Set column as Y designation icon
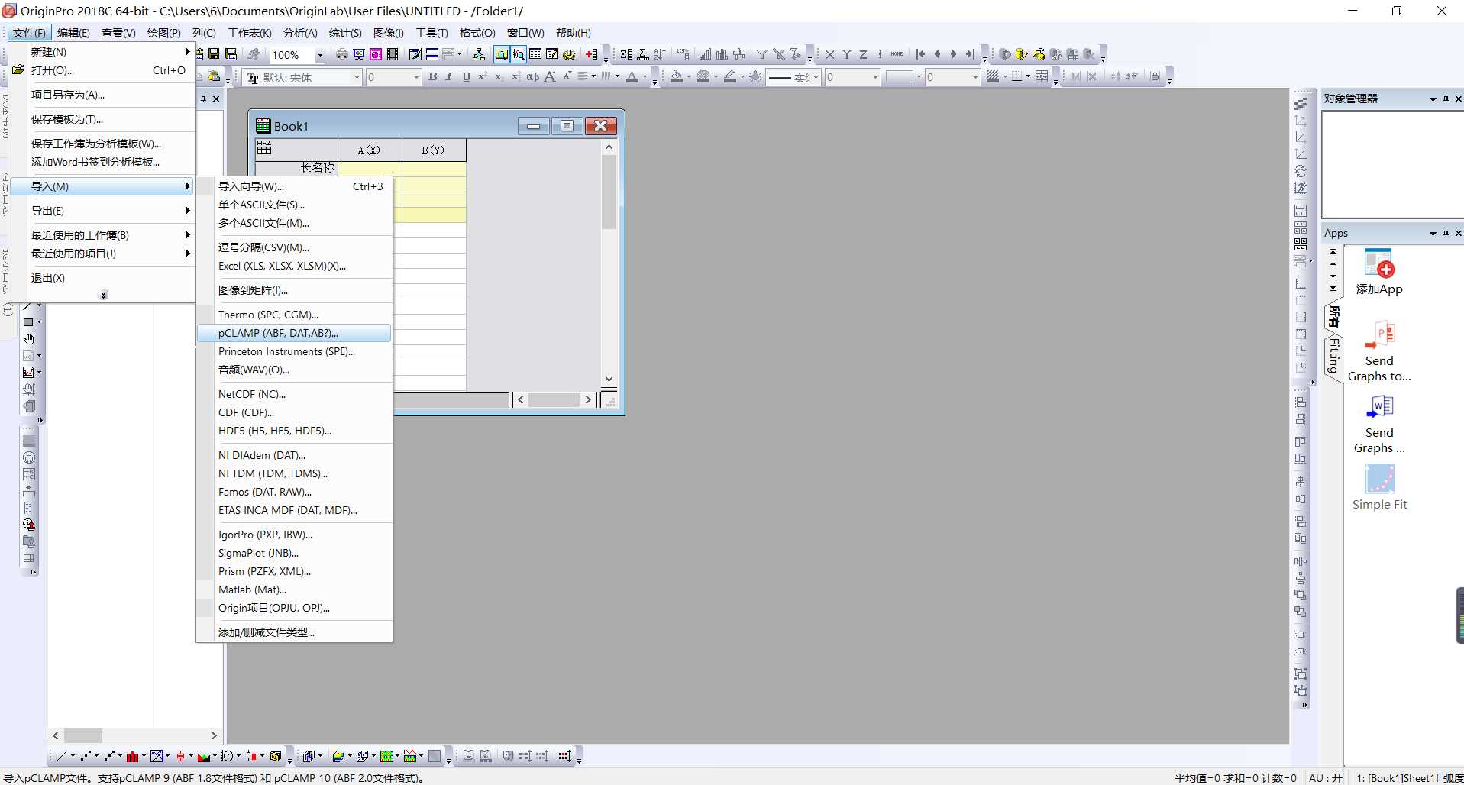 pyautogui.click(x=847, y=54)
